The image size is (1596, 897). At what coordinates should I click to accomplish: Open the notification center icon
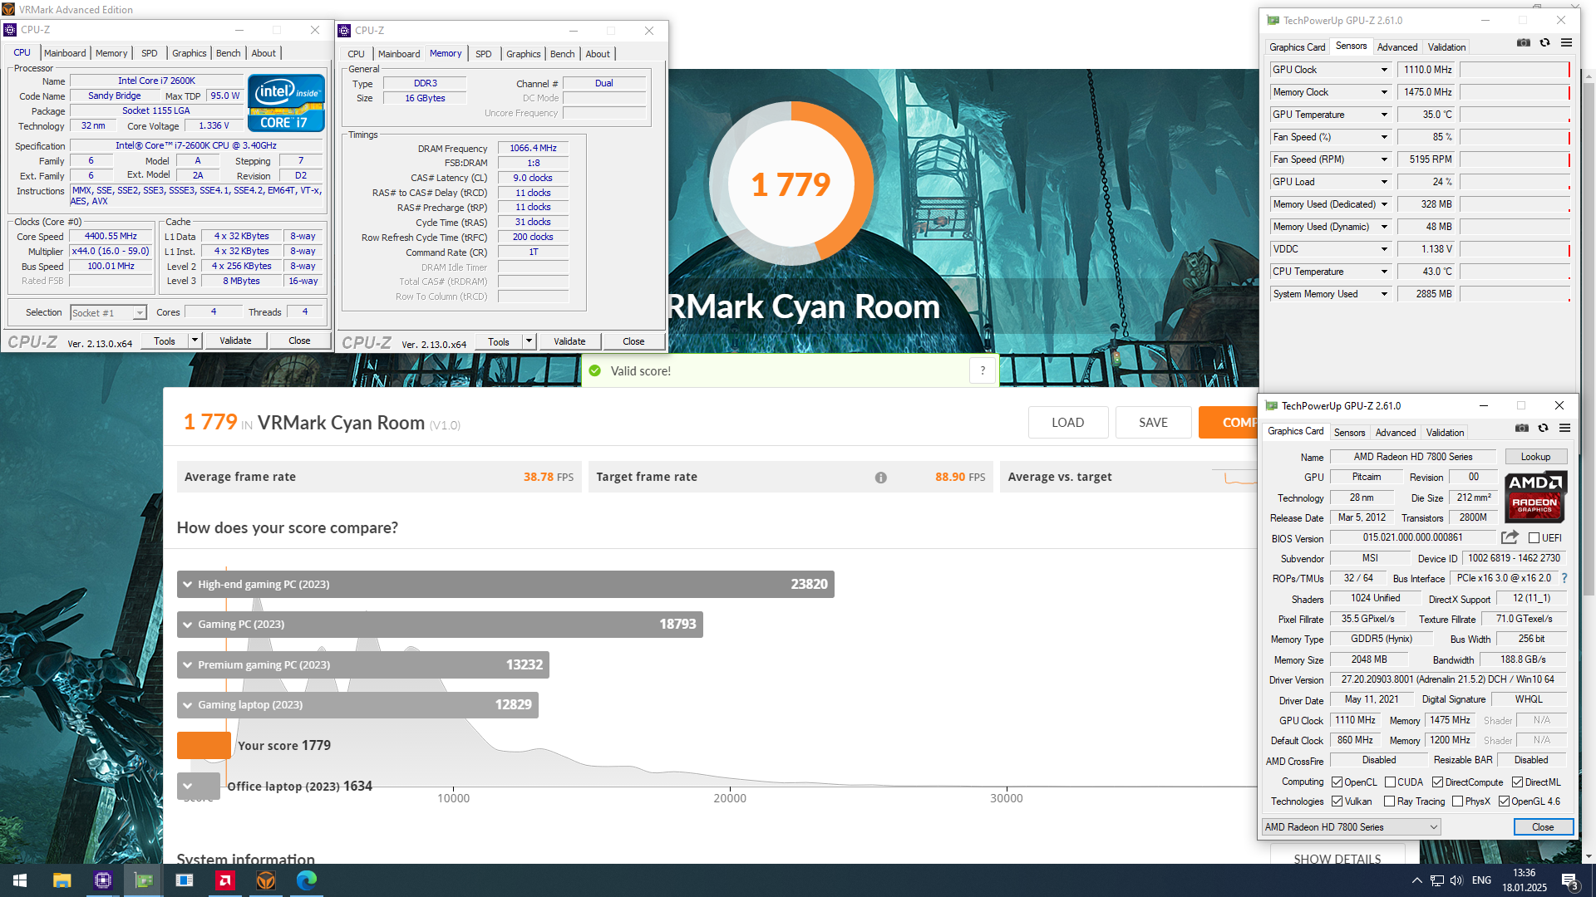[1569, 881]
